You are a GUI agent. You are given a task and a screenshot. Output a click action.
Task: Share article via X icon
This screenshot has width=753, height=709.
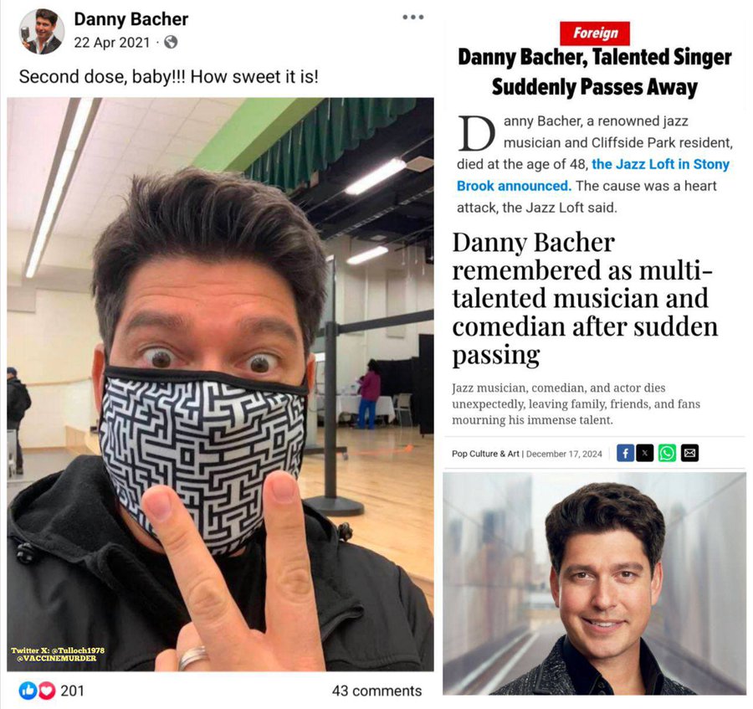click(645, 453)
